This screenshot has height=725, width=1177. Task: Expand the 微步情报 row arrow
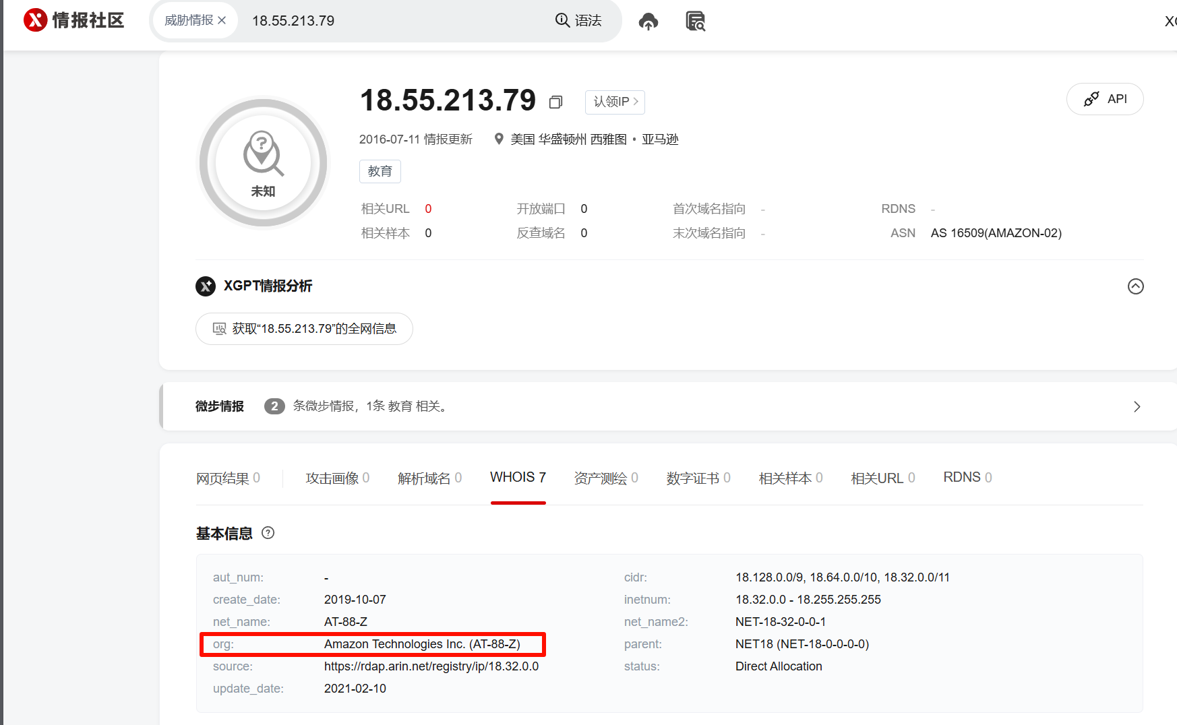pos(1137,406)
